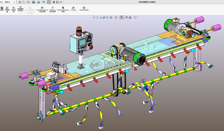Start SimulationXpress analysis wizard

42,10
